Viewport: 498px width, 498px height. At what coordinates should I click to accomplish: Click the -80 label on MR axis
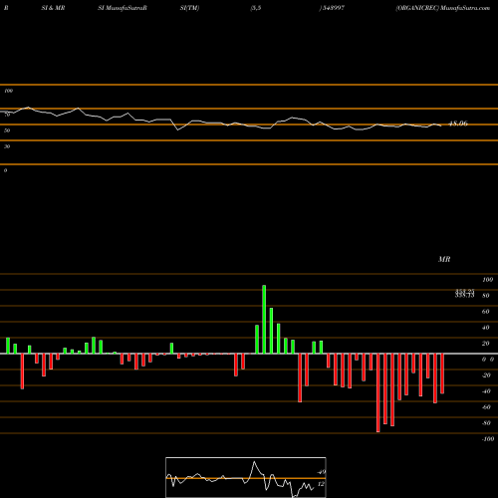tap(486, 423)
